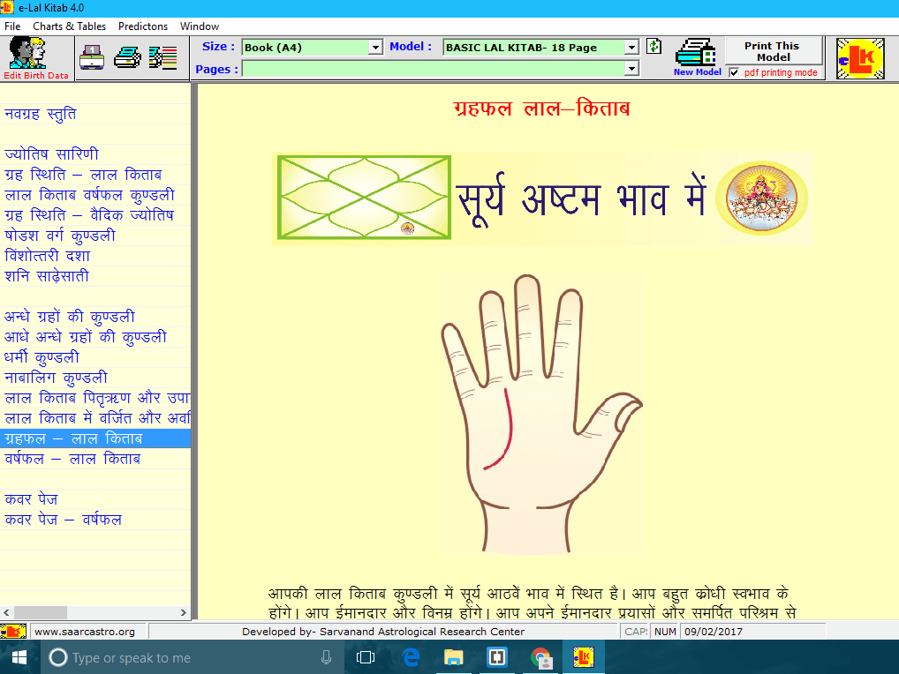Click the Cortana microphone icon
The image size is (899, 674).
click(326, 657)
